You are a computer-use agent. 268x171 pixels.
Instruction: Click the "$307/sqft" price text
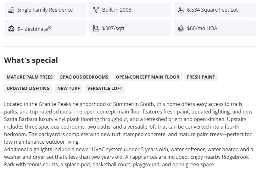[x=113, y=29]
